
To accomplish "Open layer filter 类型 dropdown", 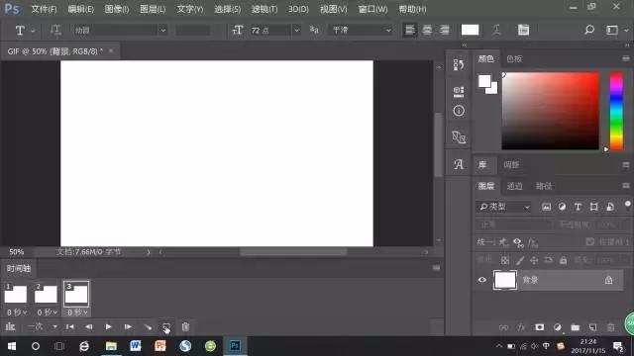I will (x=504, y=207).
